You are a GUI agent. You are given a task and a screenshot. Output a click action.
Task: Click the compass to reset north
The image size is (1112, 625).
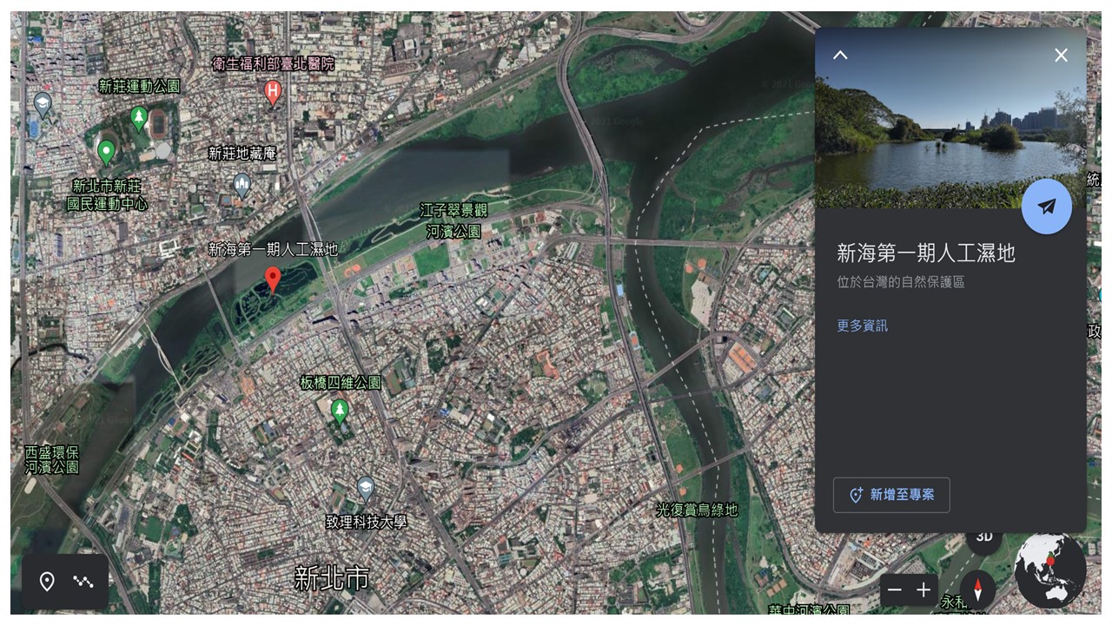977,589
